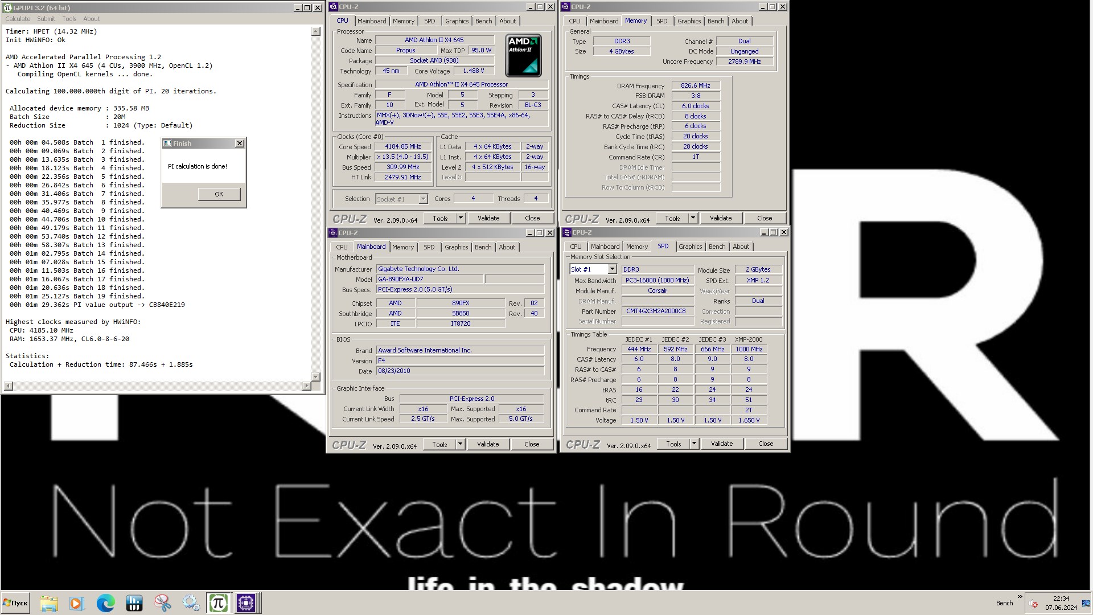The width and height of the screenshot is (1093, 615).
Task: Switch to Mainboard tab in CPU-Z CPU window
Action: point(372,21)
